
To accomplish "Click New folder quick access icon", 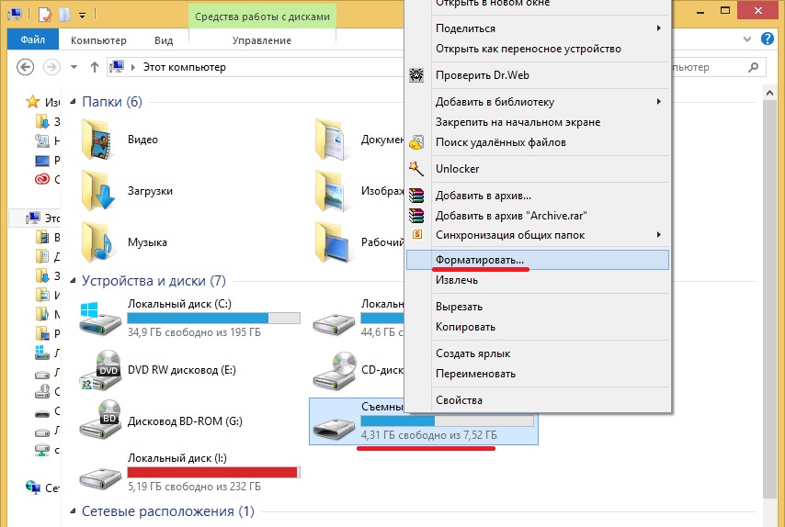I will [x=64, y=15].
